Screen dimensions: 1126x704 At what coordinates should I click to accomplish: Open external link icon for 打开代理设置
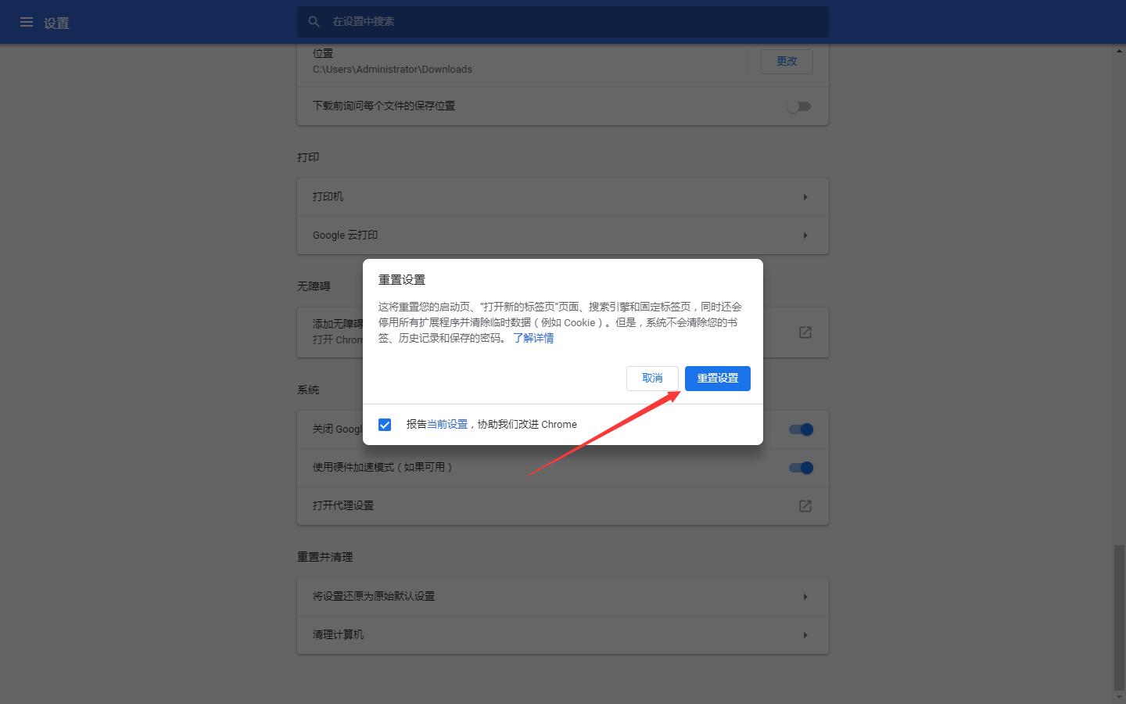pyautogui.click(x=805, y=506)
